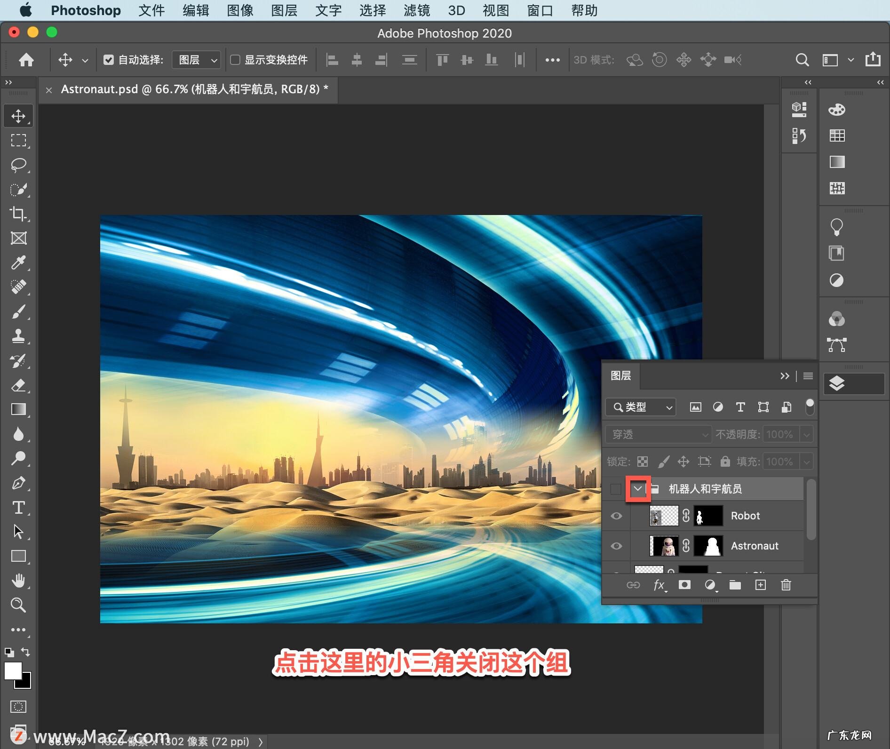Screen dimensions: 890x749
Task: Select the Clone Stamp tool
Action: (x=18, y=336)
